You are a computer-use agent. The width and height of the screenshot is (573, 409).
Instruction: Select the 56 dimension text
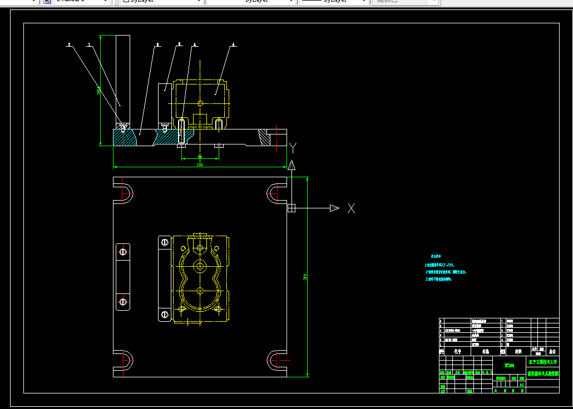pyautogui.click(x=200, y=157)
